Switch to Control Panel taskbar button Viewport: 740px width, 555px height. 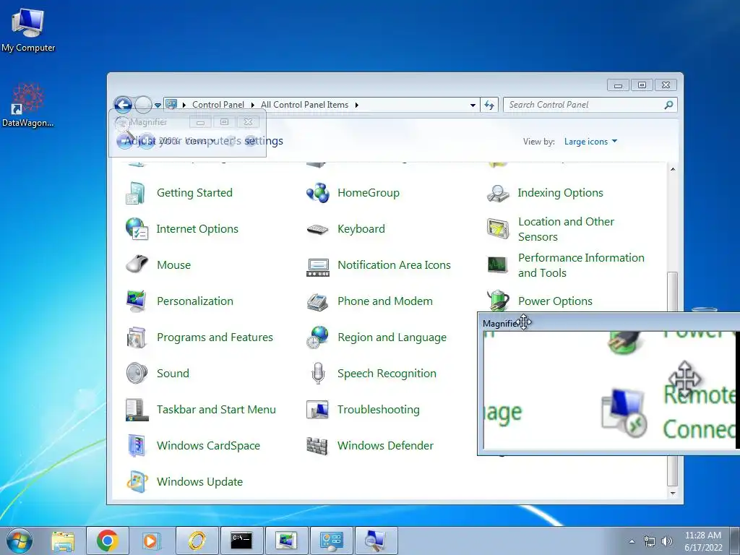coord(331,541)
